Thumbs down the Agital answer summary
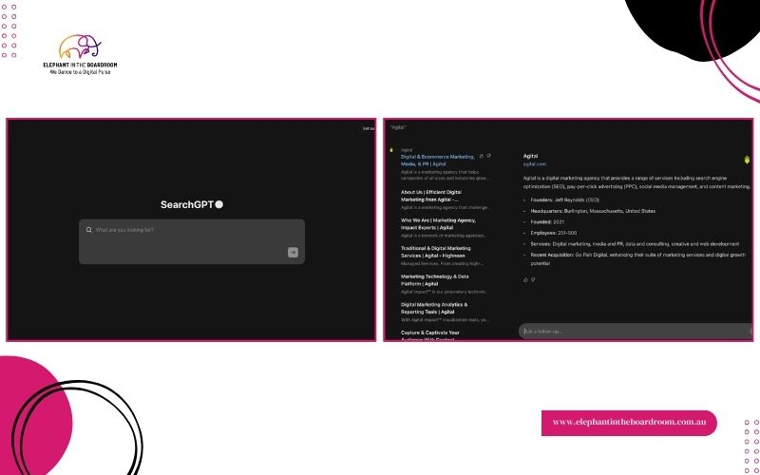 (x=533, y=279)
